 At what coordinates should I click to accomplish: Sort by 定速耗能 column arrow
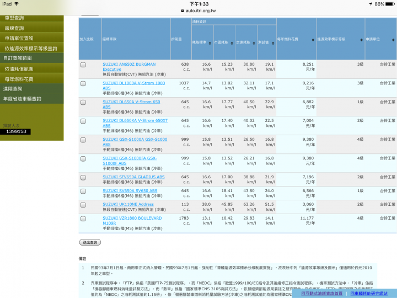(254, 44)
